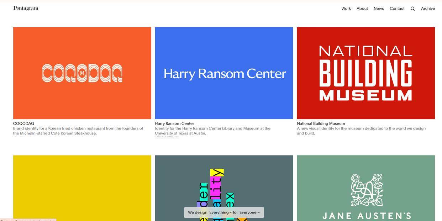
Task: Open the National Building Museum red thumbnail
Action: click(x=366, y=73)
